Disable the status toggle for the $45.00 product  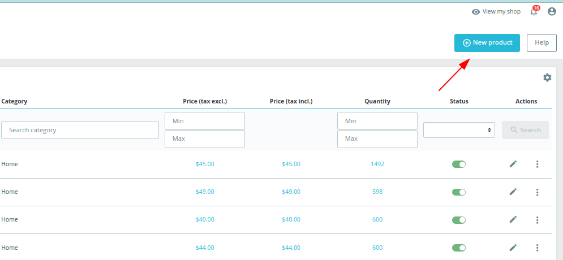tap(459, 164)
